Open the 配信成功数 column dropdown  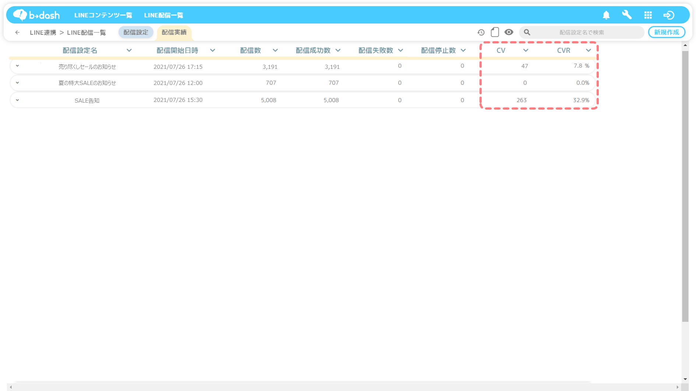coord(338,50)
